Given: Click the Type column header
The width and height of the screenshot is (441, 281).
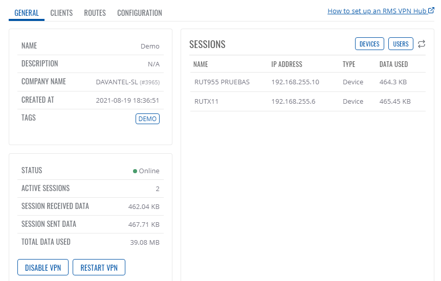Looking at the screenshot, I should [349, 64].
